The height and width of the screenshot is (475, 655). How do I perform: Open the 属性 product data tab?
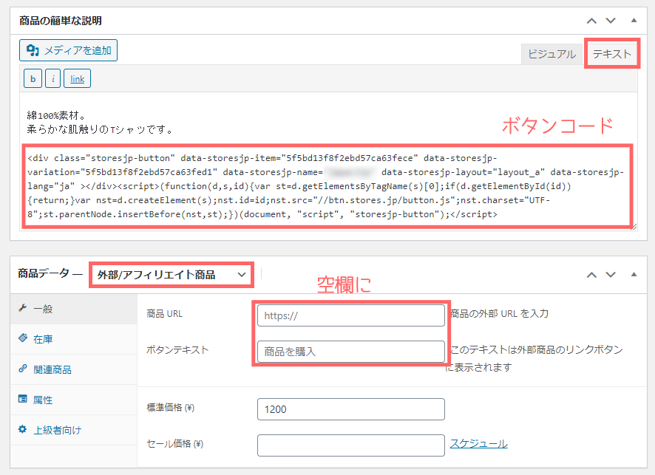pos(74,400)
